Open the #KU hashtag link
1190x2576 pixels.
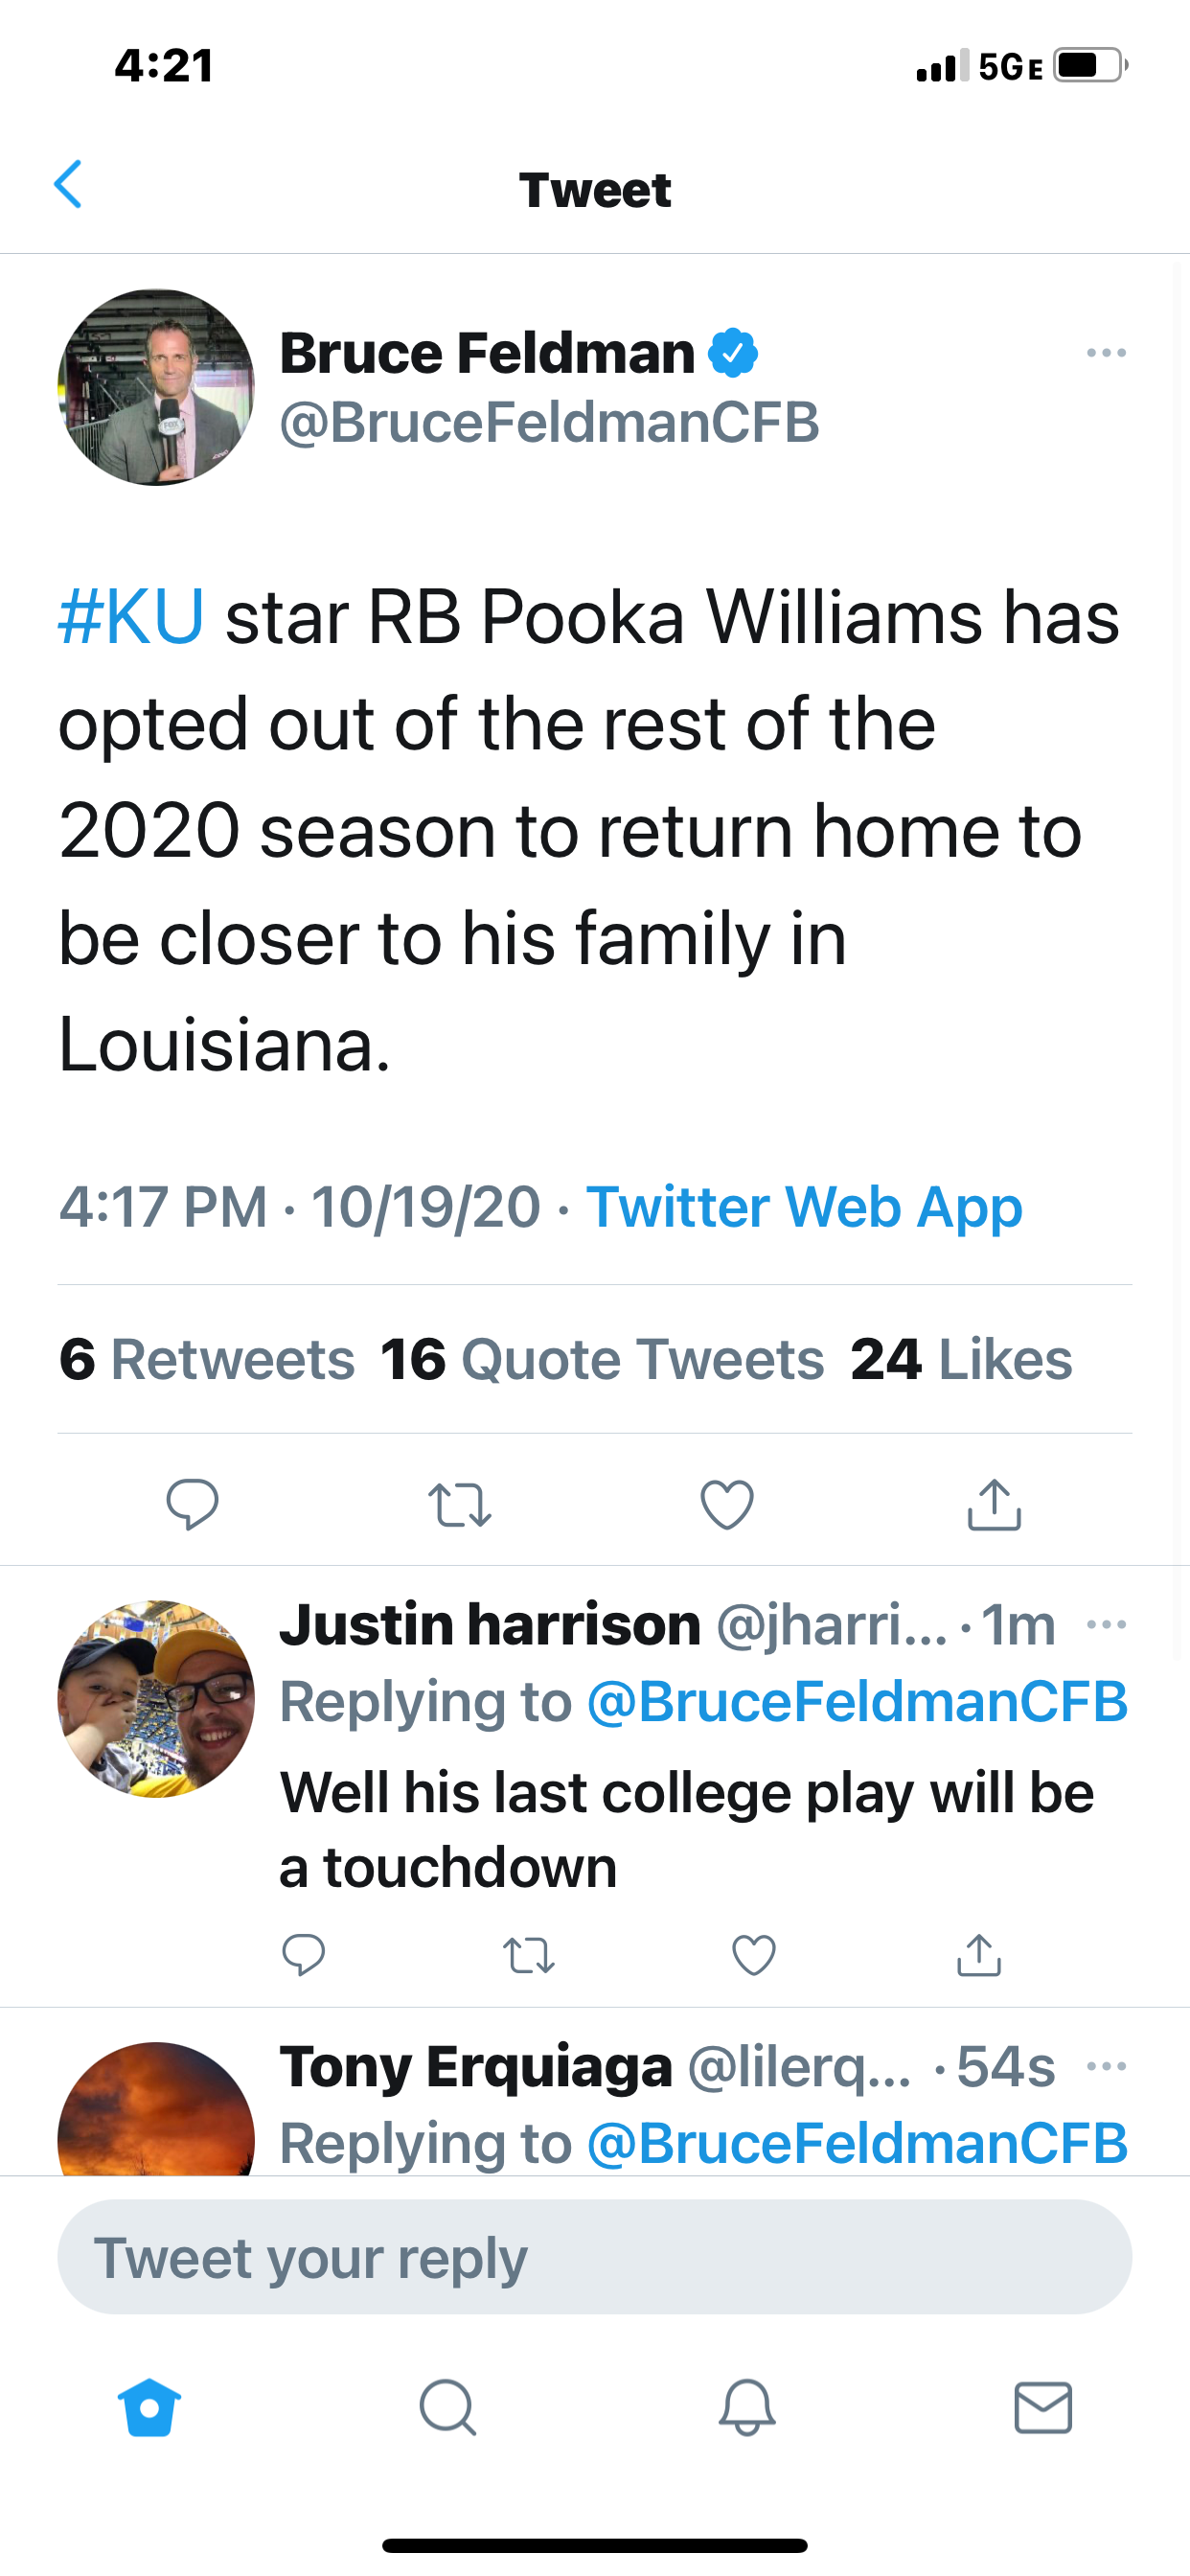(131, 617)
